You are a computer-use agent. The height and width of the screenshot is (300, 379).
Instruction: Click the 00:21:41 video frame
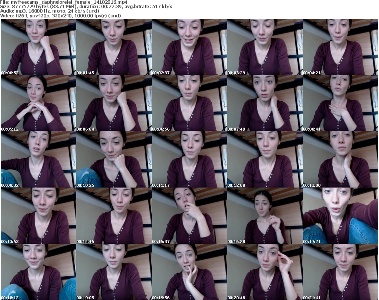pyautogui.click(x=341, y=272)
